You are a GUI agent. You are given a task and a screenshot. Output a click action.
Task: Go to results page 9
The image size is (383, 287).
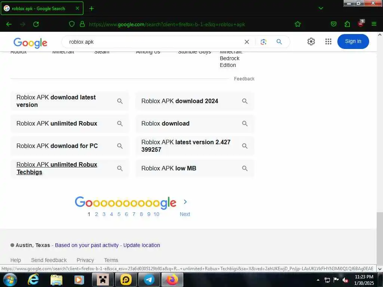(149, 214)
